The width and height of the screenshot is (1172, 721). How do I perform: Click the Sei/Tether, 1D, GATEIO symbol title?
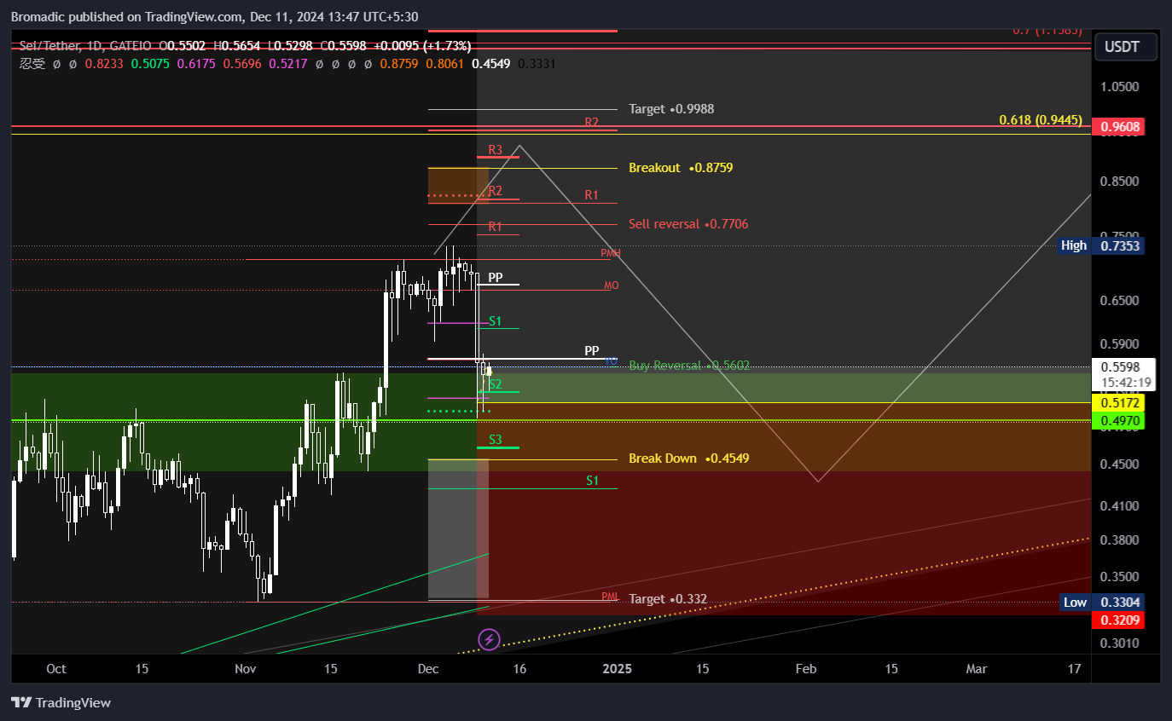pyautogui.click(x=85, y=46)
